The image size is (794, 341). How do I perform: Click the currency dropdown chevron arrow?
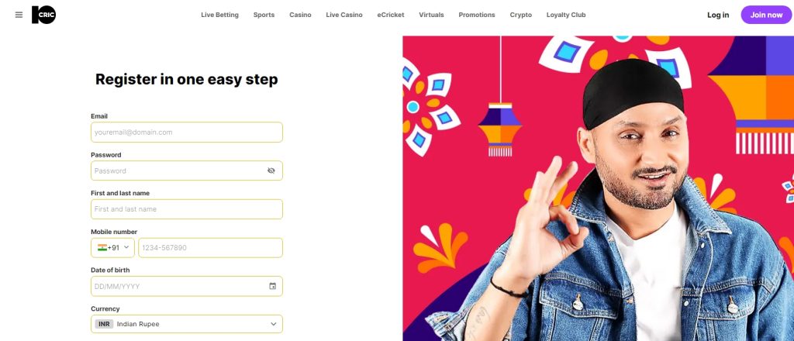[x=274, y=324]
